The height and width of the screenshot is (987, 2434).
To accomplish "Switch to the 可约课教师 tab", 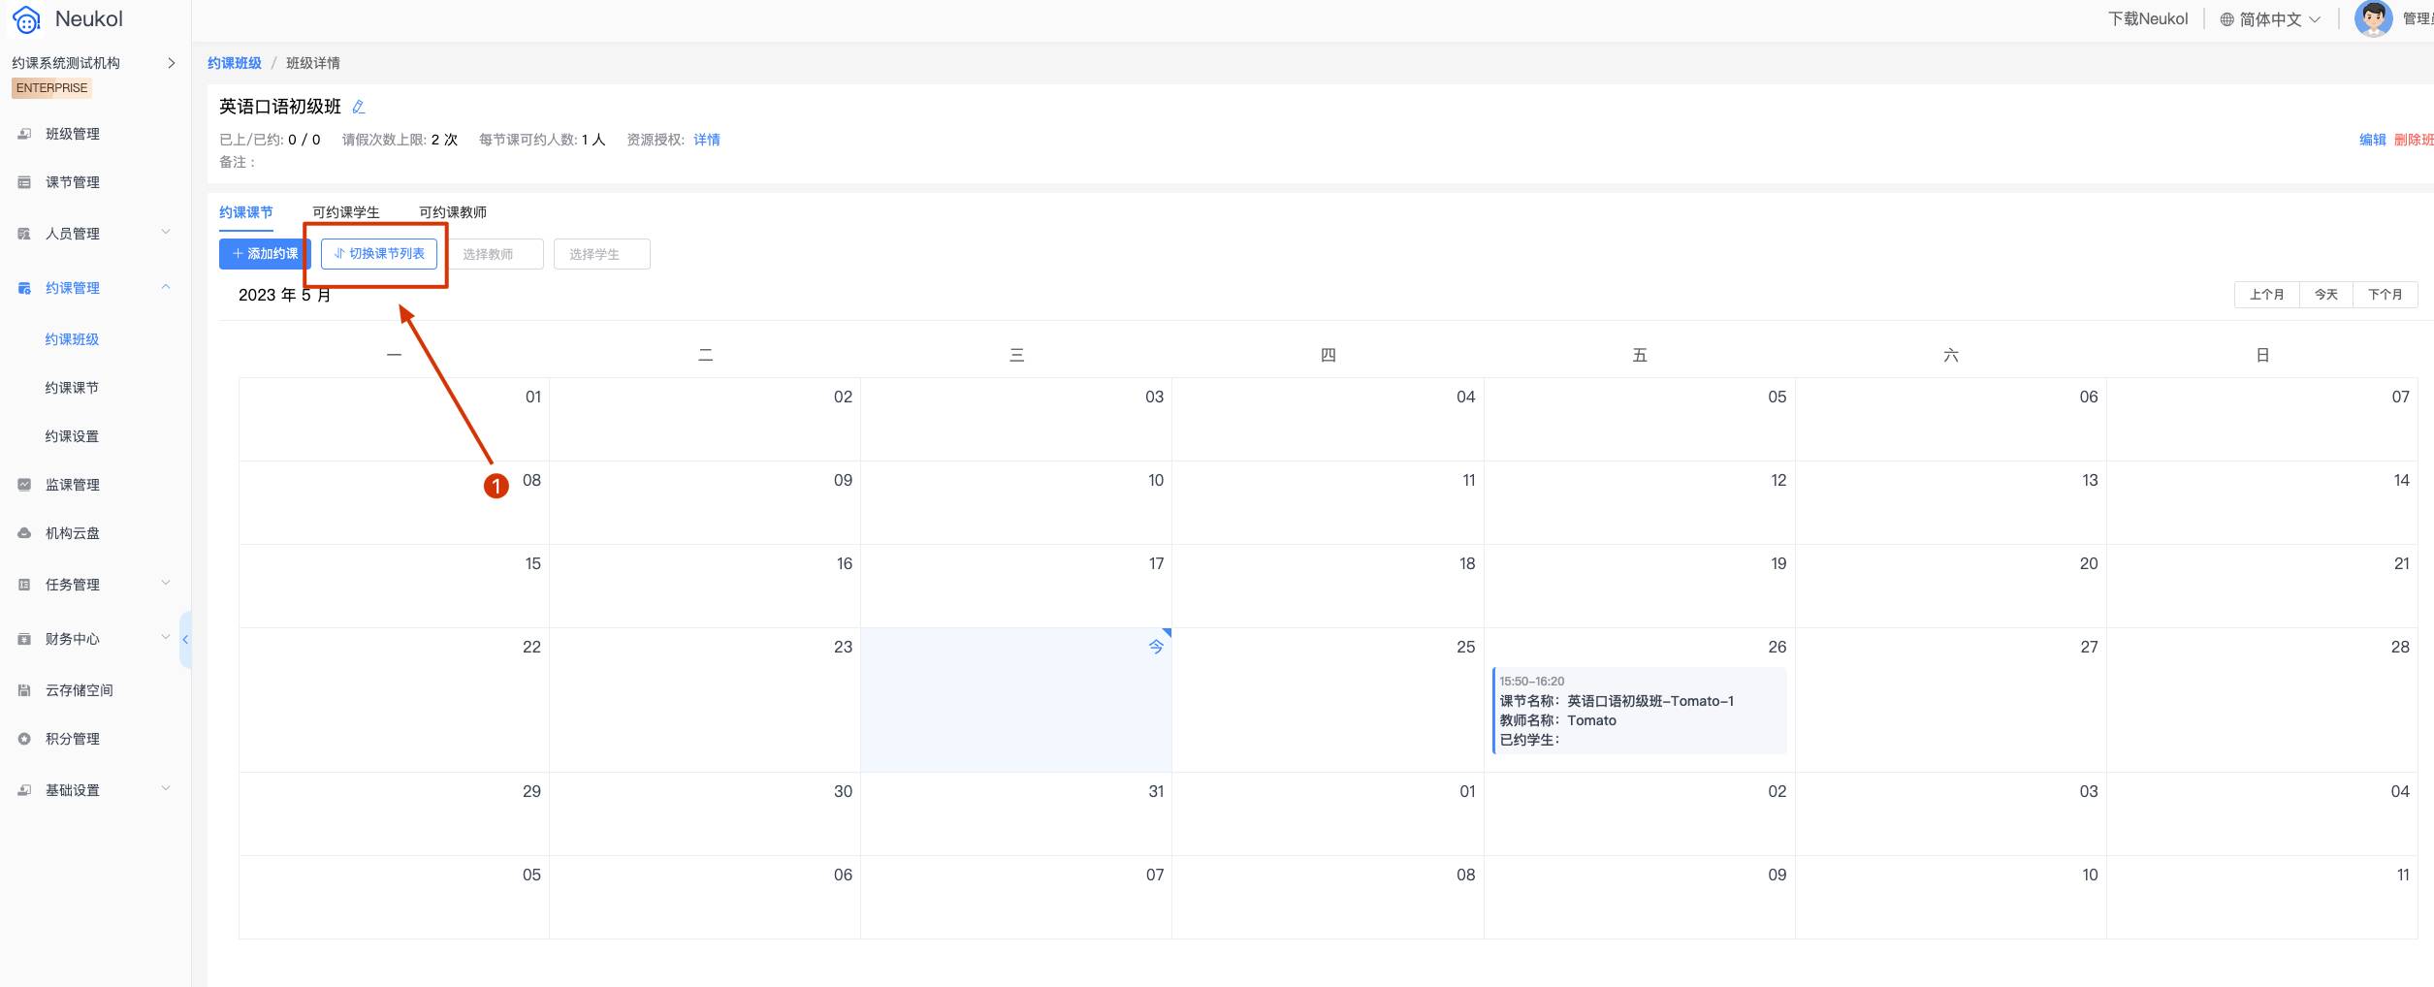I will (x=453, y=212).
